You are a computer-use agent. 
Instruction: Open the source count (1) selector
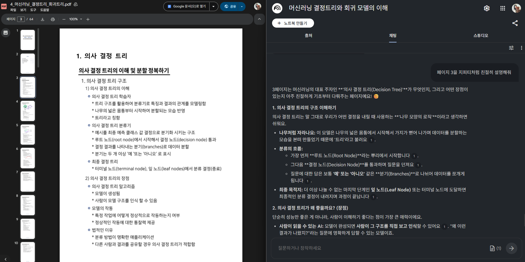click(495, 248)
